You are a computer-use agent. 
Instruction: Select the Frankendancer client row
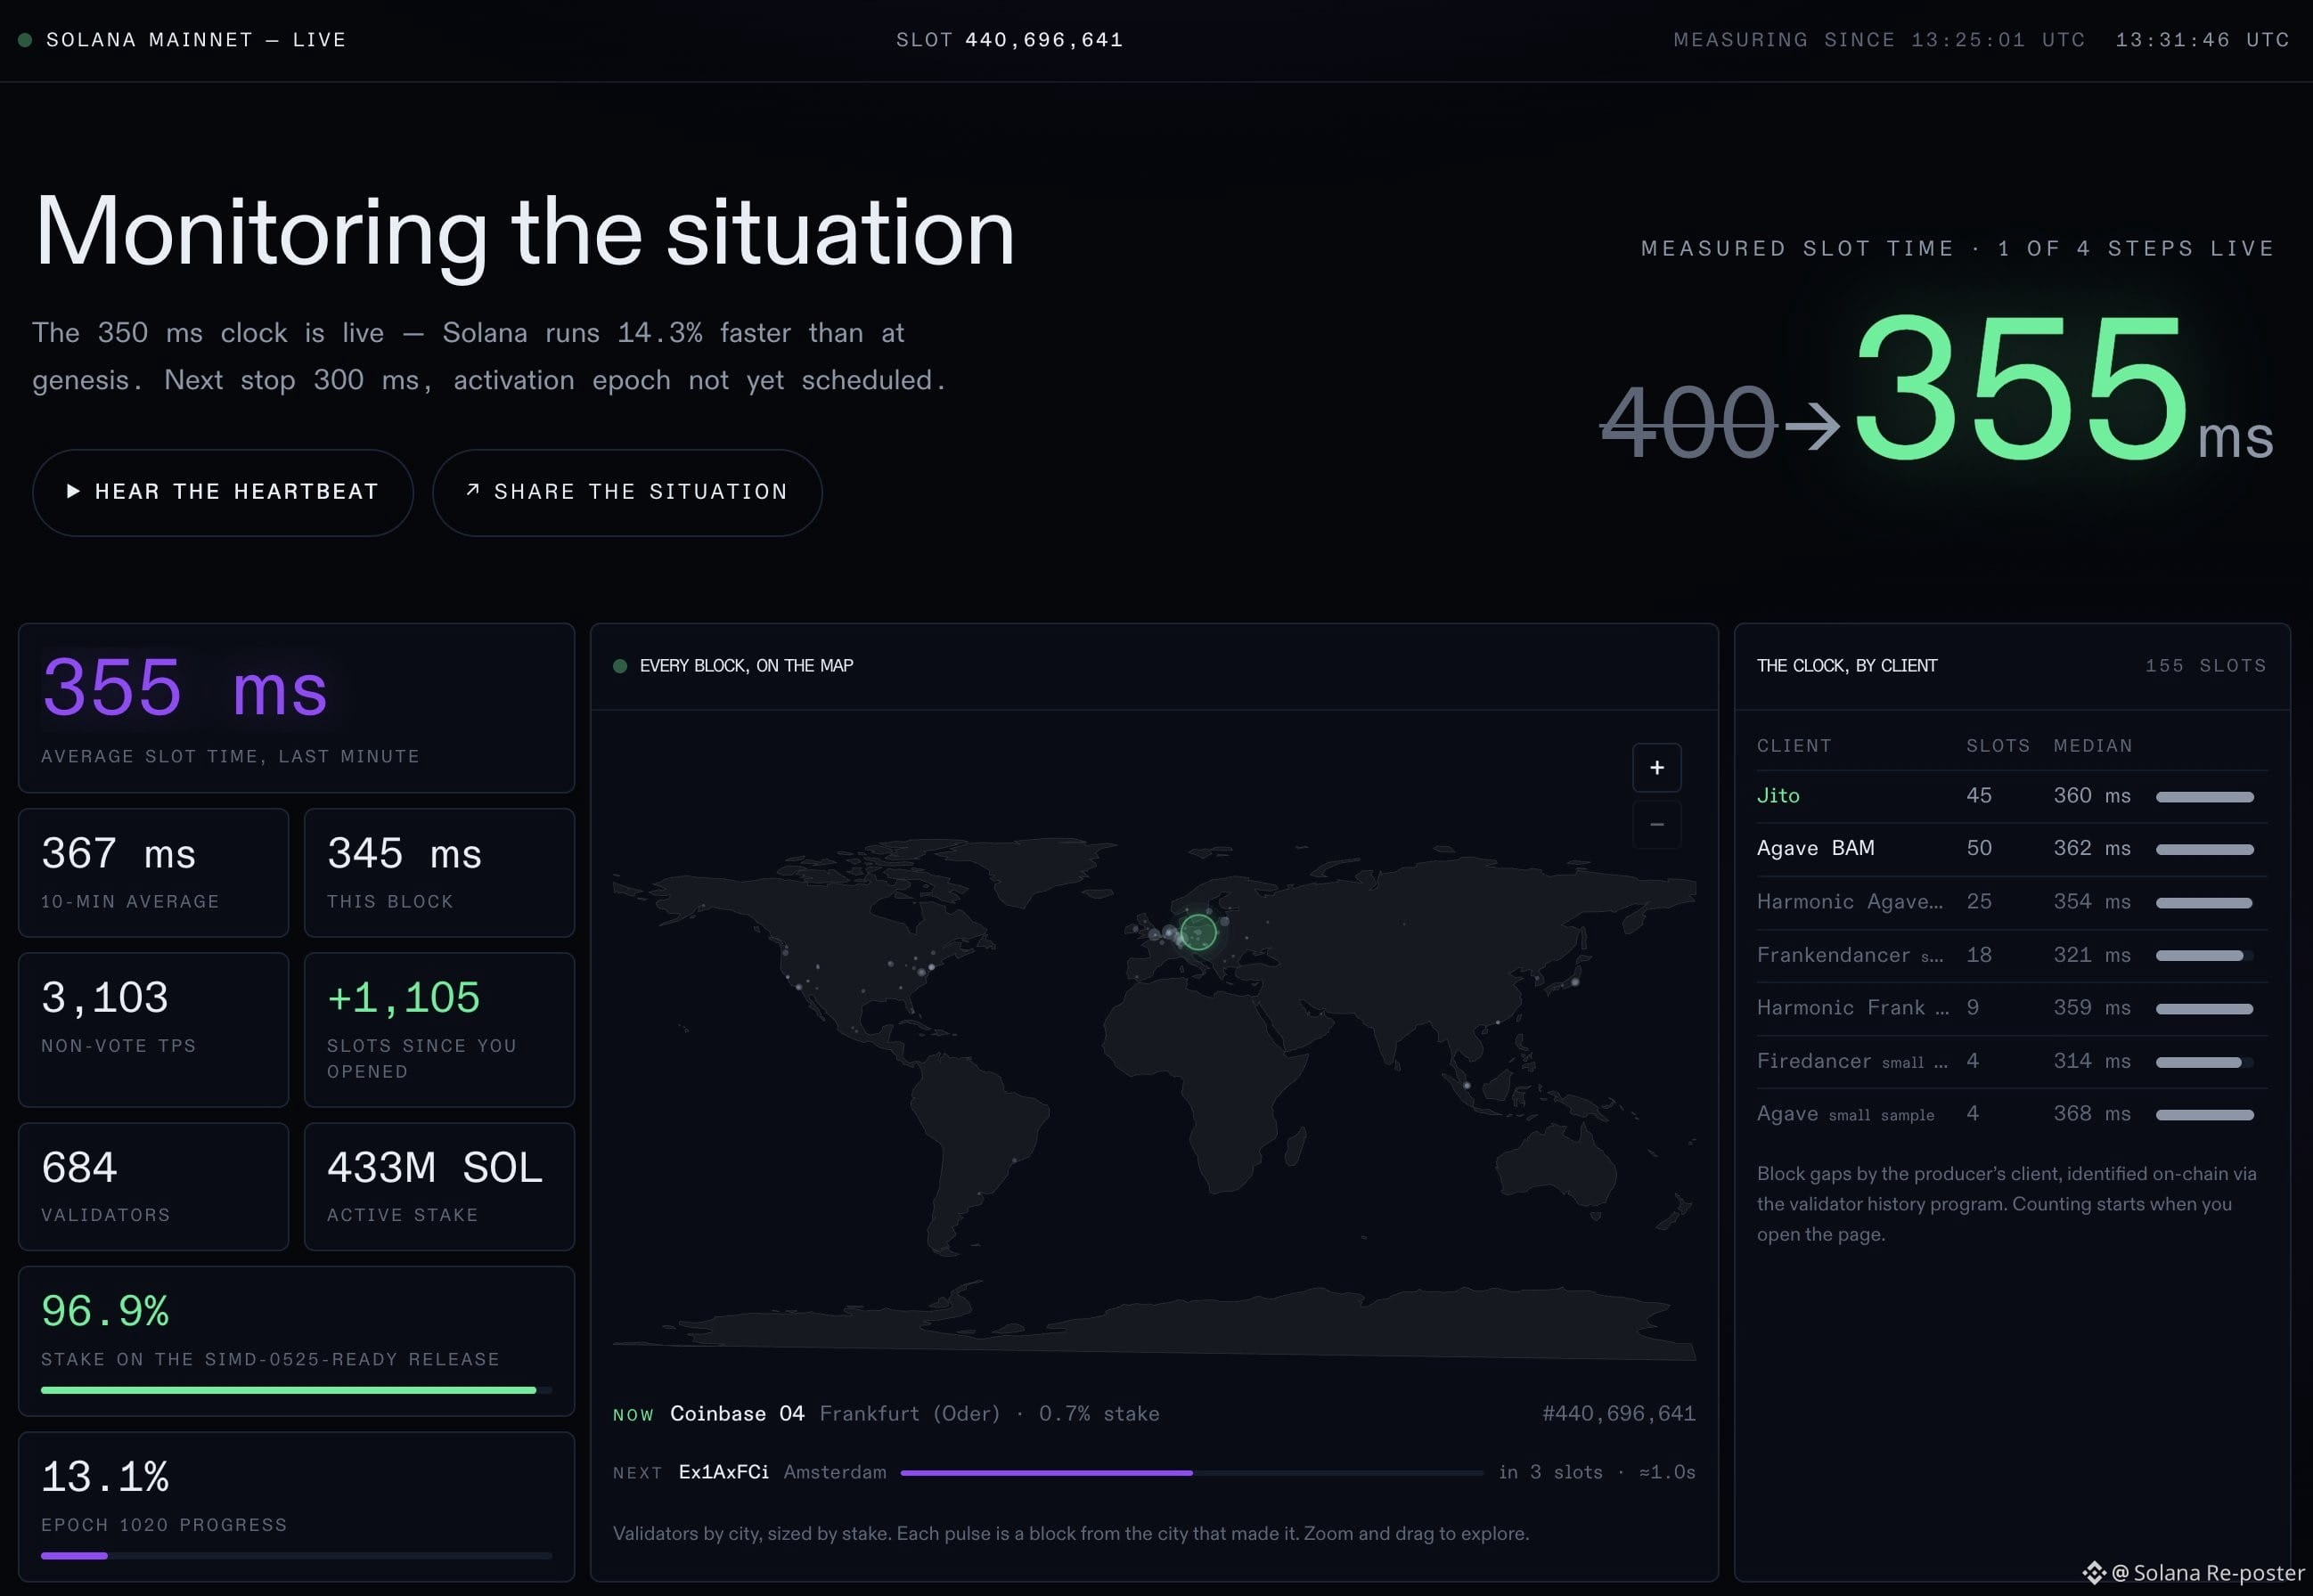pyautogui.click(x=2011, y=955)
